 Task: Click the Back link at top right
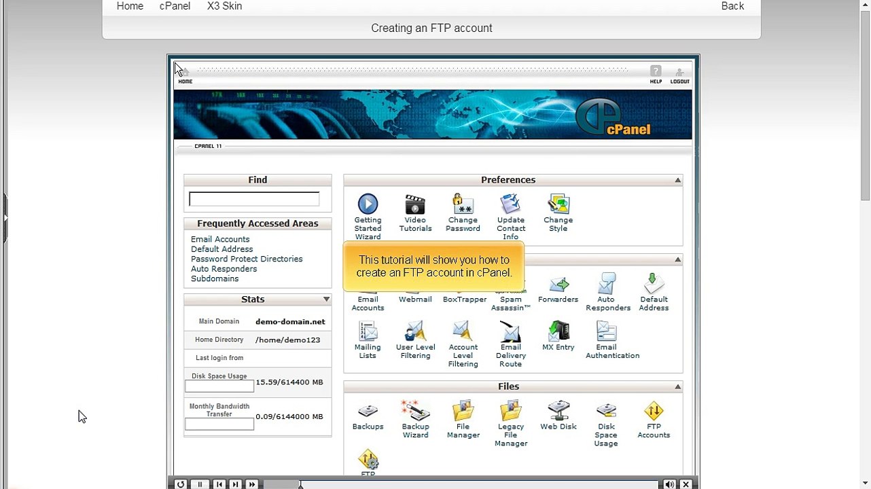point(732,6)
